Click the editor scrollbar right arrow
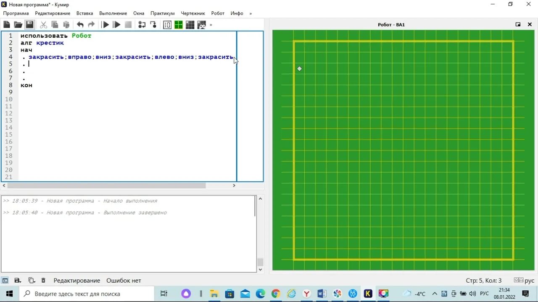 coord(234,185)
